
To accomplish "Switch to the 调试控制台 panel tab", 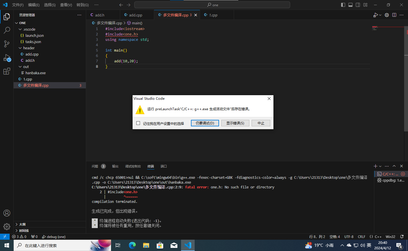I will [133, 166].
